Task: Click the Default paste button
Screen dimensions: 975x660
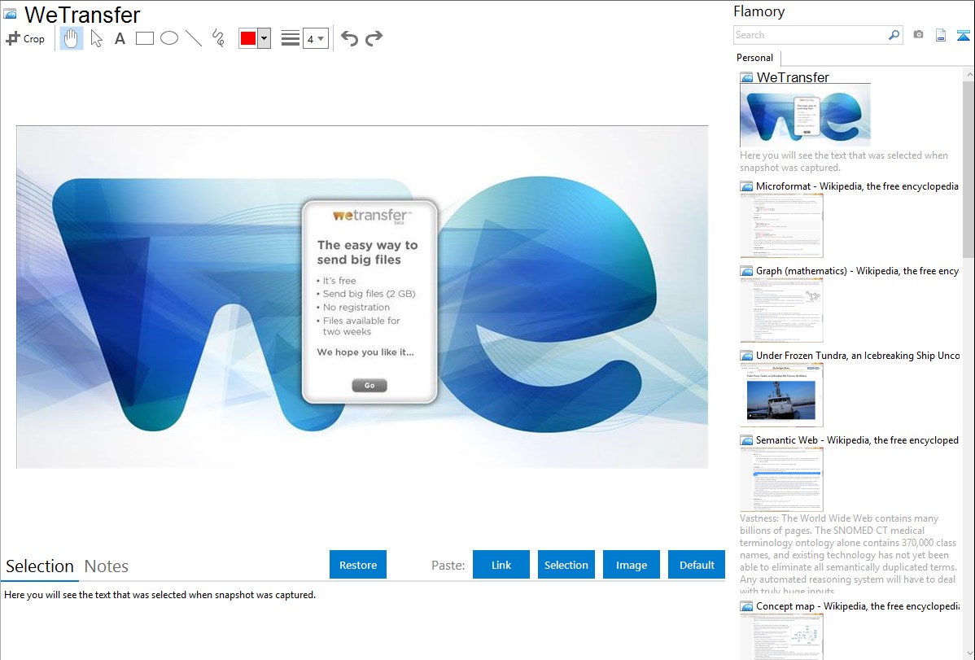Action: (x=697, y=565)
